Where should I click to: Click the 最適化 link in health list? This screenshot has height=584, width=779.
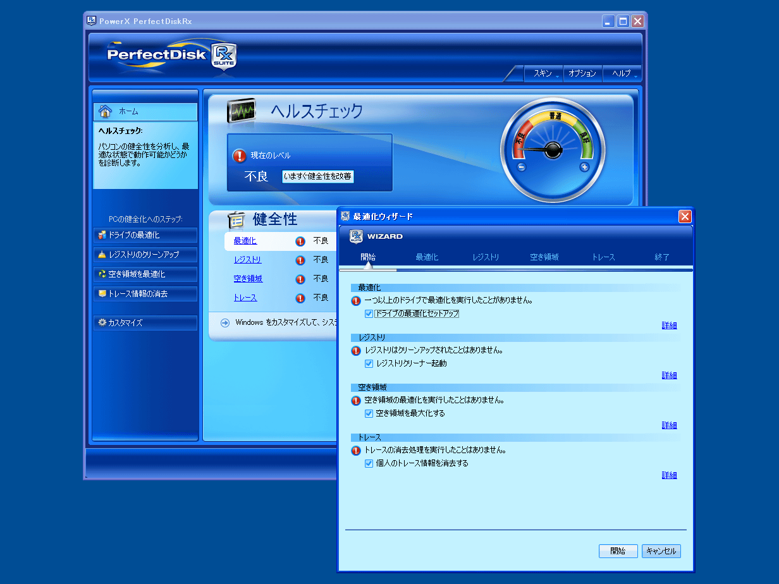click(x=245, y=241)
